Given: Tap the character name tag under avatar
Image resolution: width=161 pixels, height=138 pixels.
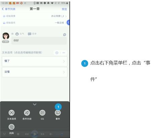Looking at the screenshot, I should [6, 42].
